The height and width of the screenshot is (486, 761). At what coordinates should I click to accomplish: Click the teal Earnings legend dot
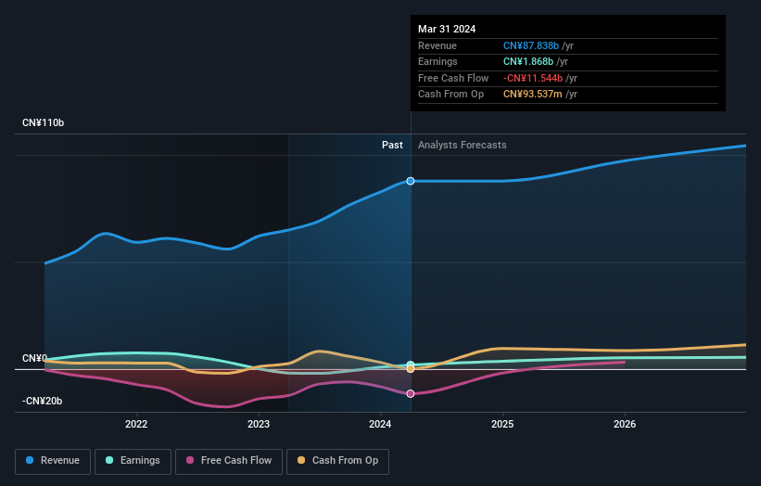tap(109, 460)
